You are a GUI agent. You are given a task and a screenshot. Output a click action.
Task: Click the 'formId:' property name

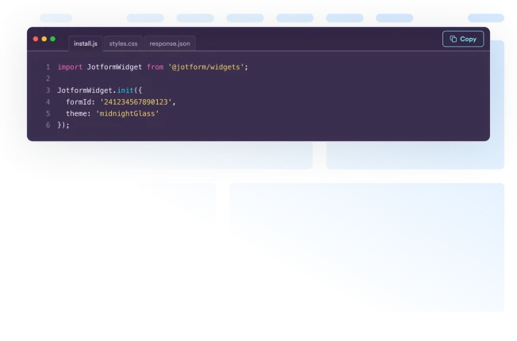(80, 102)
